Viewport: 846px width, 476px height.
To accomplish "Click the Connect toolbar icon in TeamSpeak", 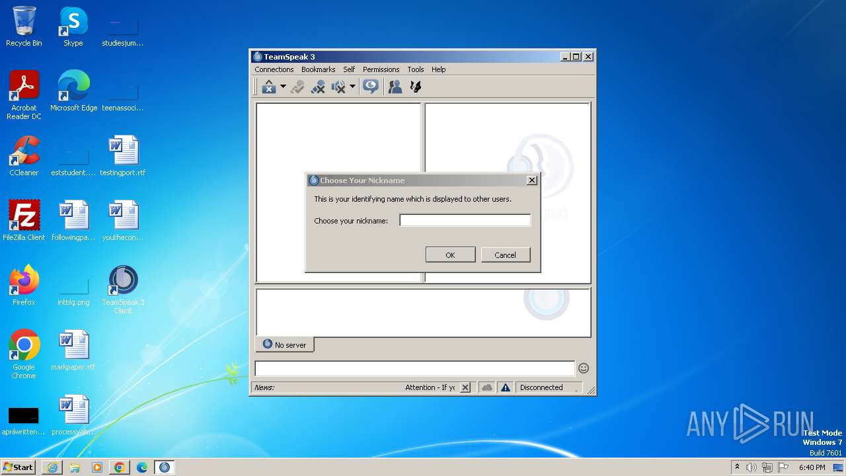I will [x=268, y=87].
